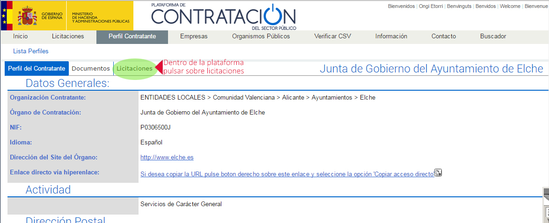Image resolution: width=549 pixels, height=223 pixels.
Task: Open Organismos Públicos menu
Action: click(x=261, y=36)
